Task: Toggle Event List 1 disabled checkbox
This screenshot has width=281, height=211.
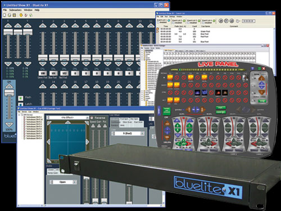Action: tap(158, 23)
